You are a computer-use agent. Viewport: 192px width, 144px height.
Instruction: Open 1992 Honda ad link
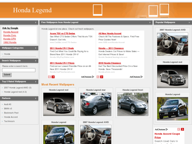tap(10, 42)
